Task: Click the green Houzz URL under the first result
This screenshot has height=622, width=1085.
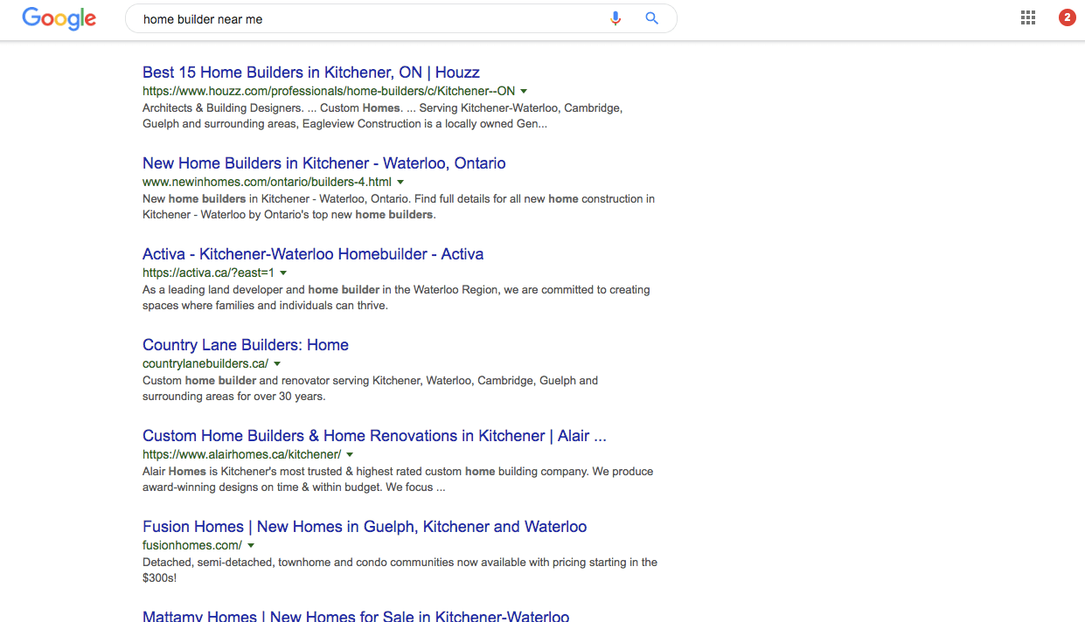Action: pyautogui.click(x=328, y=91)
